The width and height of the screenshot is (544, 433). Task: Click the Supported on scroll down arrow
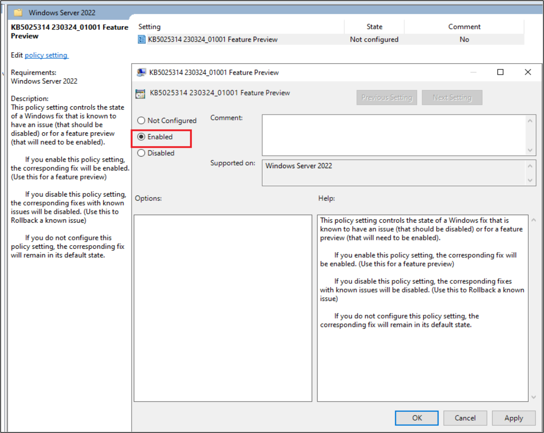[530, 180]
